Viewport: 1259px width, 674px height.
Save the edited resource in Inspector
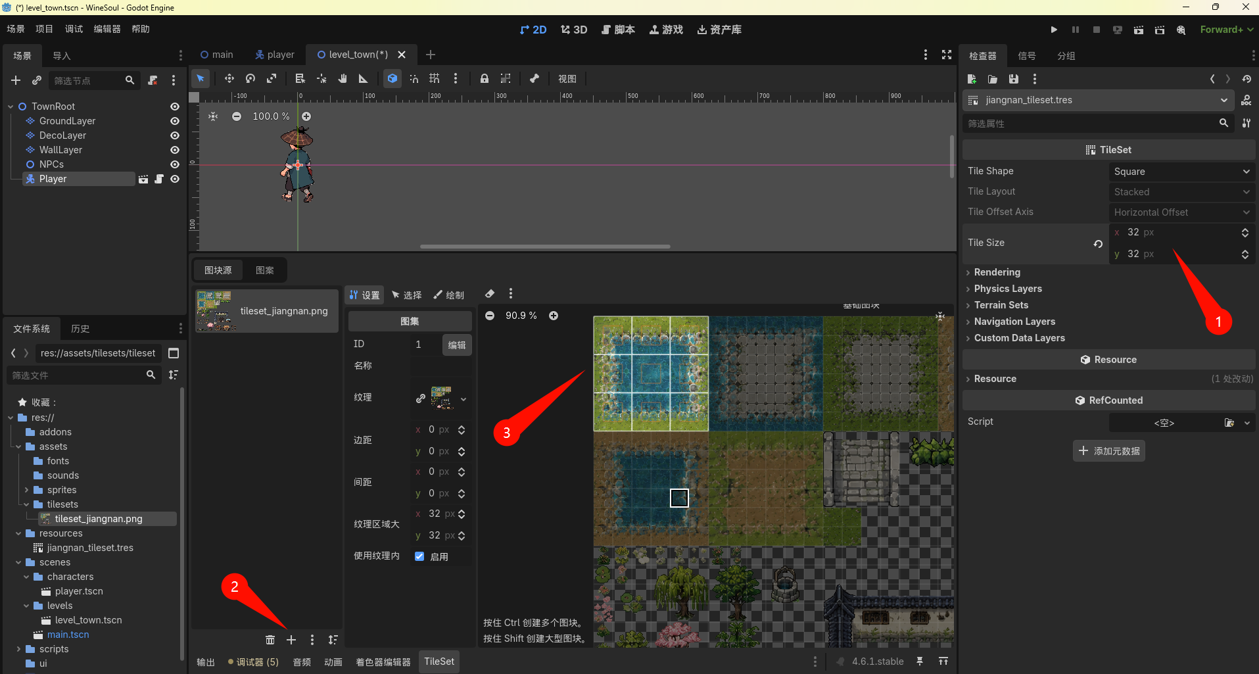[1014, 79]
